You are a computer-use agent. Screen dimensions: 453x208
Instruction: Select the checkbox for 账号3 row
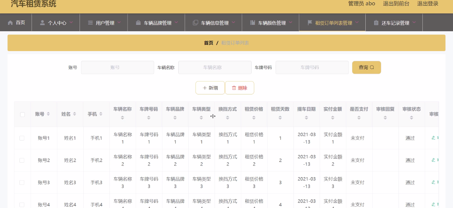(22, 182)
